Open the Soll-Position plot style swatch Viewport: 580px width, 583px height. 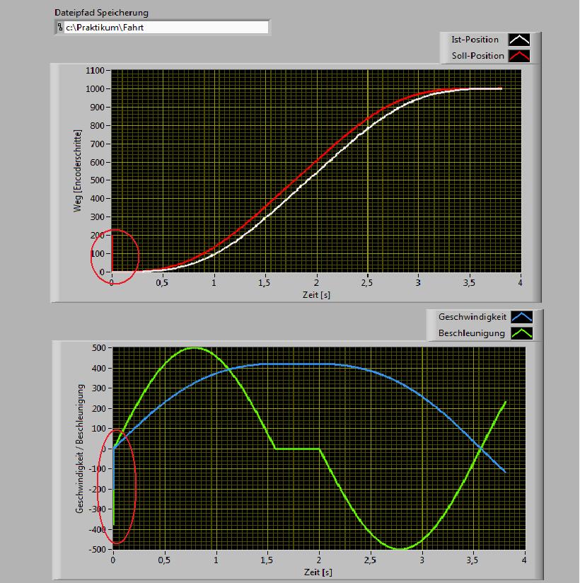(519, 56)
